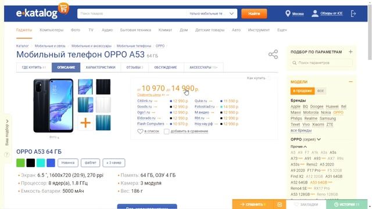Open the Компьютеры menu category

(52, 30)
